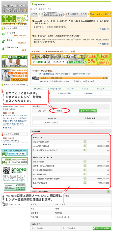This screenshot has height=232, width=113.
Task: Open maneoメッセージ menu link
Action: [x=54, y=89]
